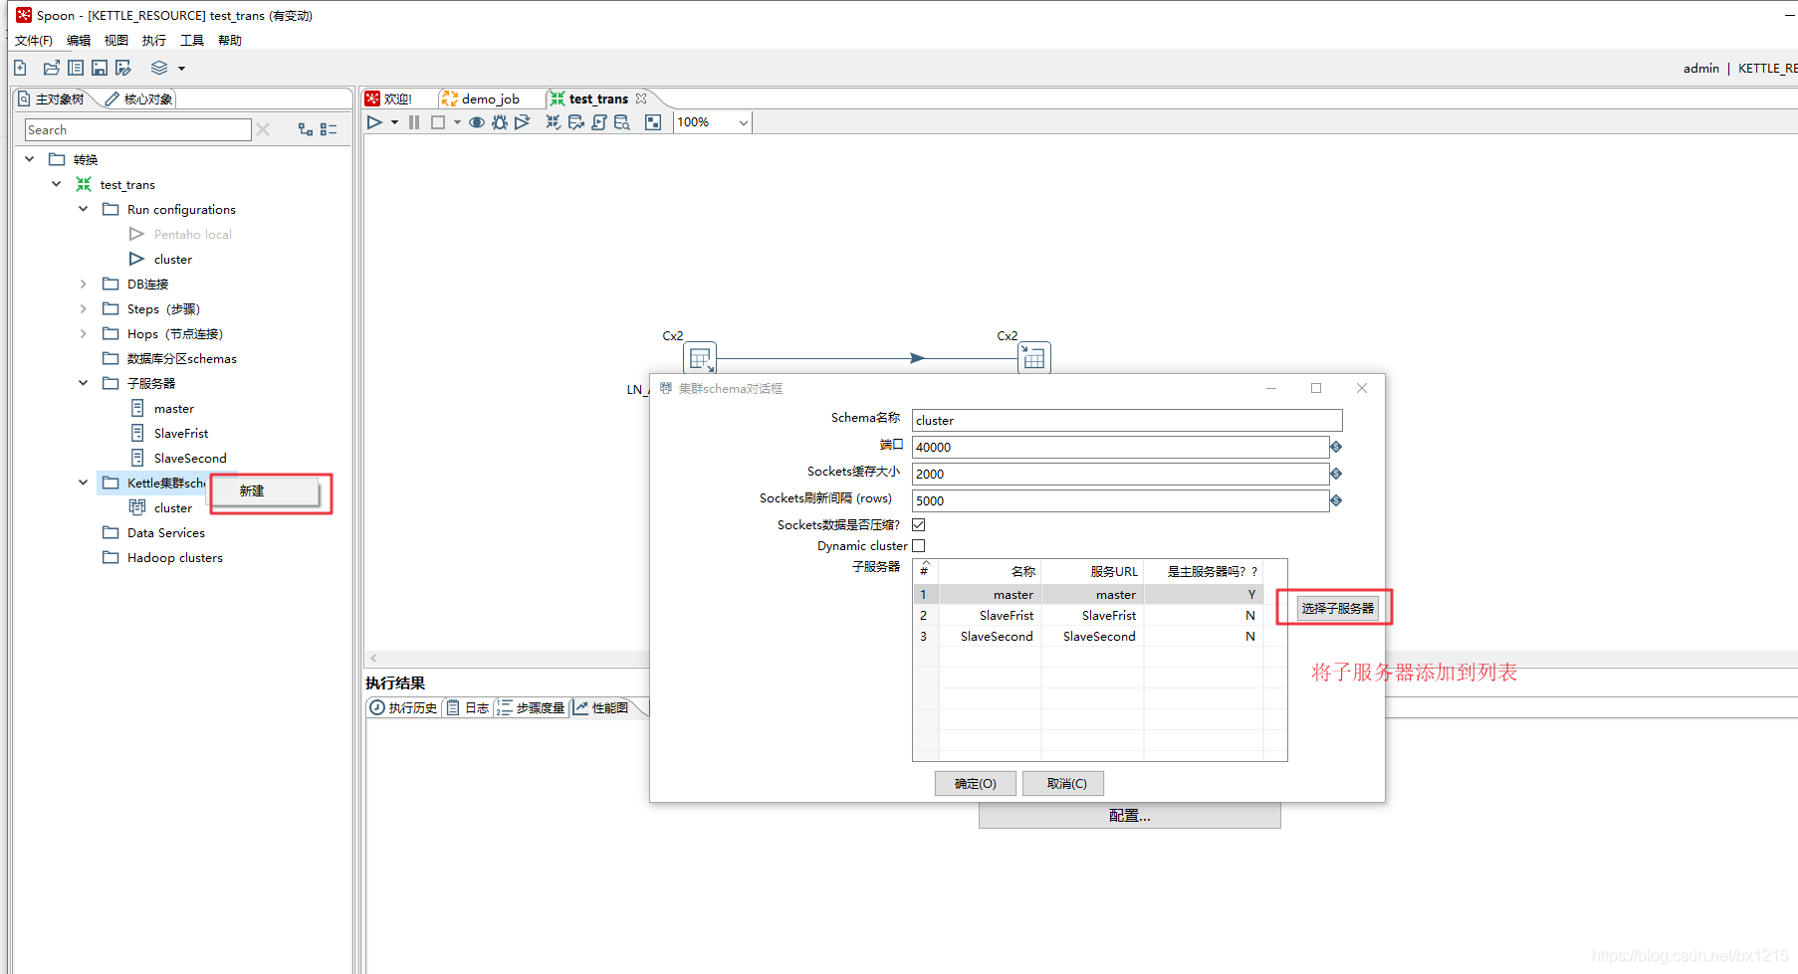Expand the DB连接 folder
Viewport: 1798px width, 974px height.
[x=84, y=284]
